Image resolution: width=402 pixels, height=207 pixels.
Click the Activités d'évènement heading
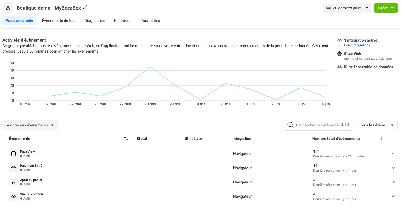(x=24, y=40)
